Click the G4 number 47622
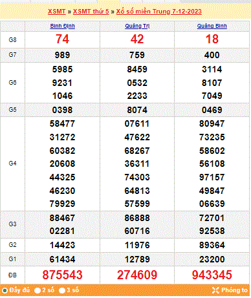Screen dimensions: 251x298 137,137
